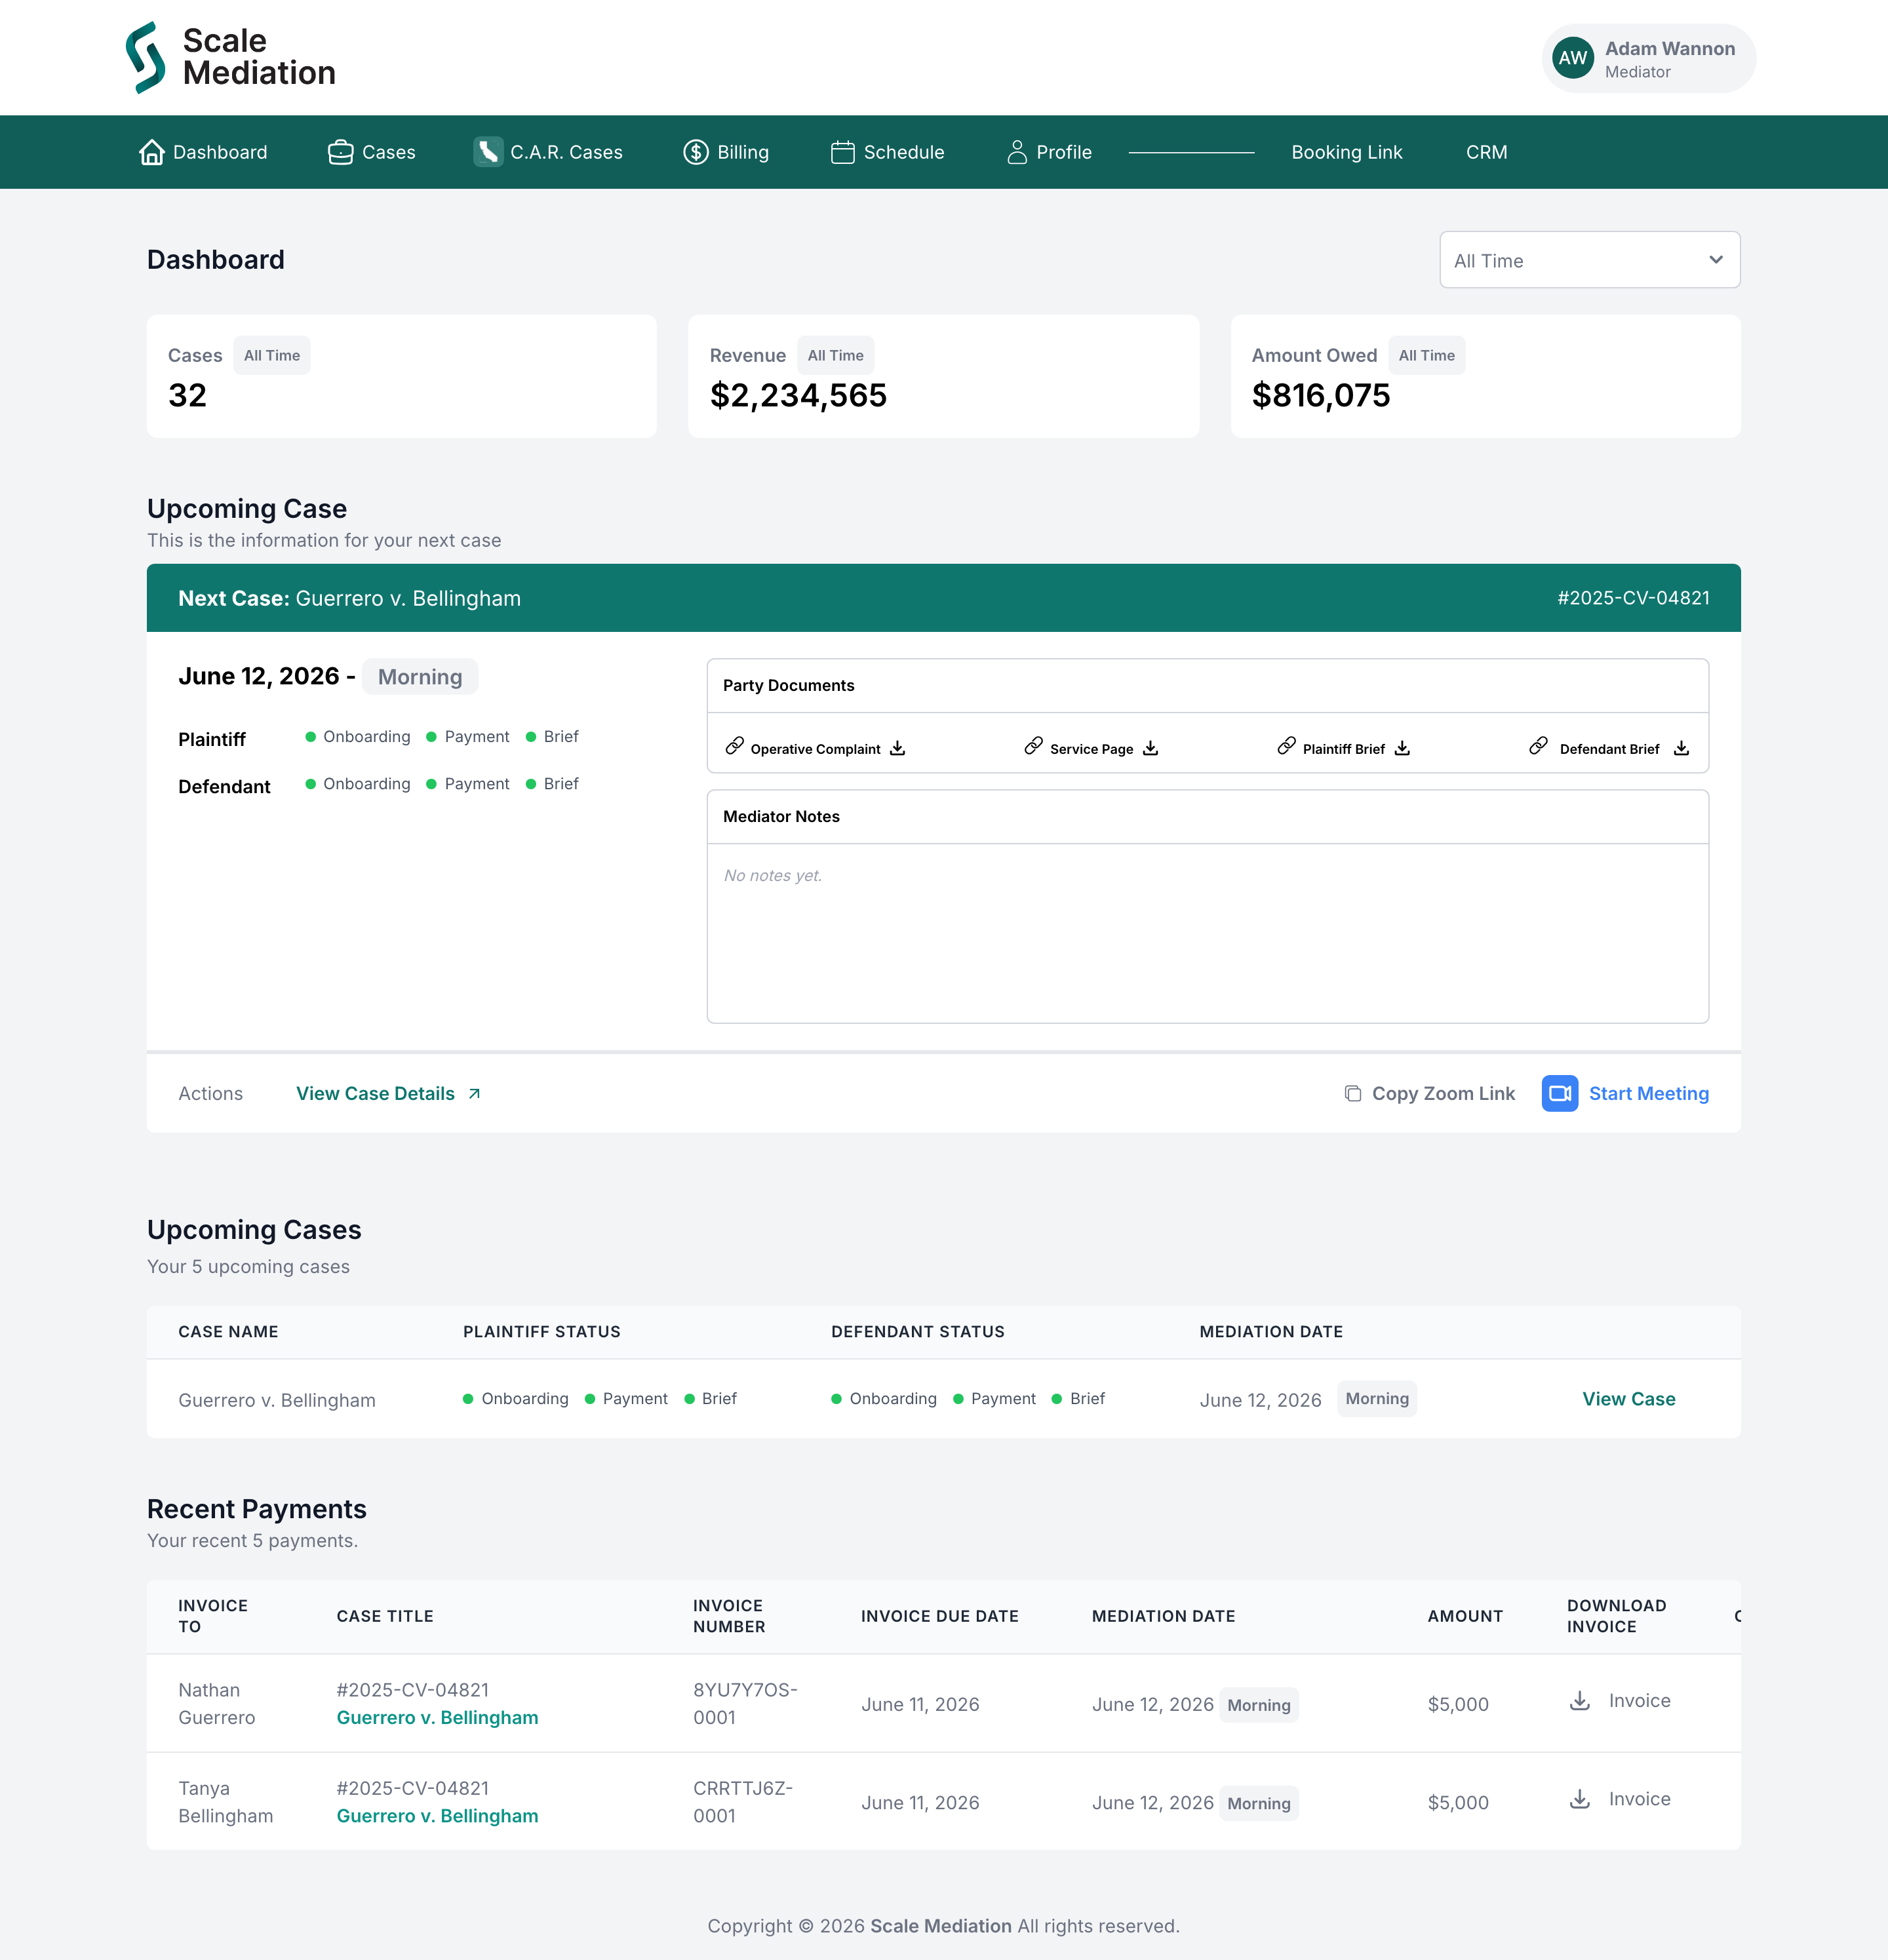Screen dimensions: 1888x1960
Task: Download the Operative Complaint document
Action: tap(898, 748)
